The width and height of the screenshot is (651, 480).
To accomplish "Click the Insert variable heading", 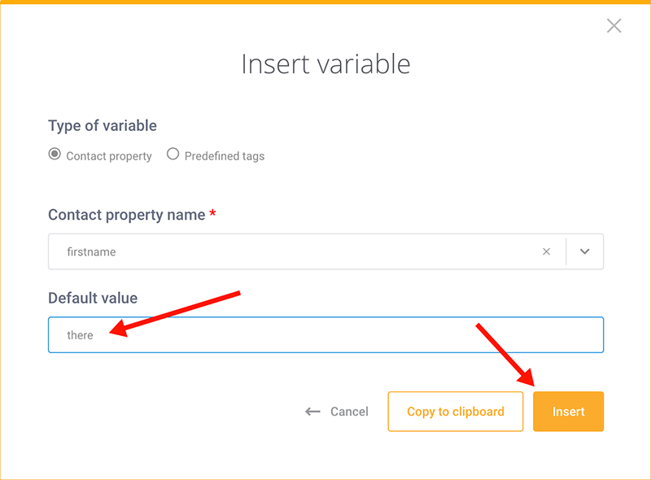I will click(x=326, y=64).
